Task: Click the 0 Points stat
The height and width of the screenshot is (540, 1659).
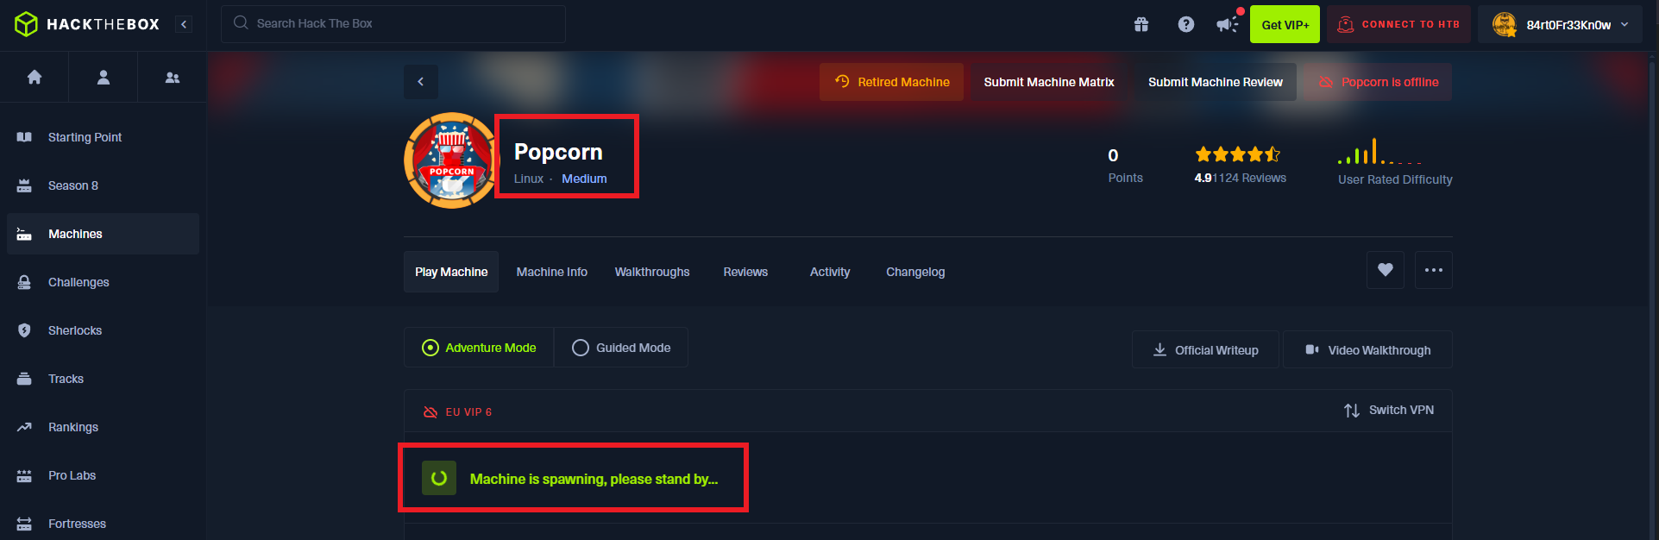Action: click(1125, 165)
